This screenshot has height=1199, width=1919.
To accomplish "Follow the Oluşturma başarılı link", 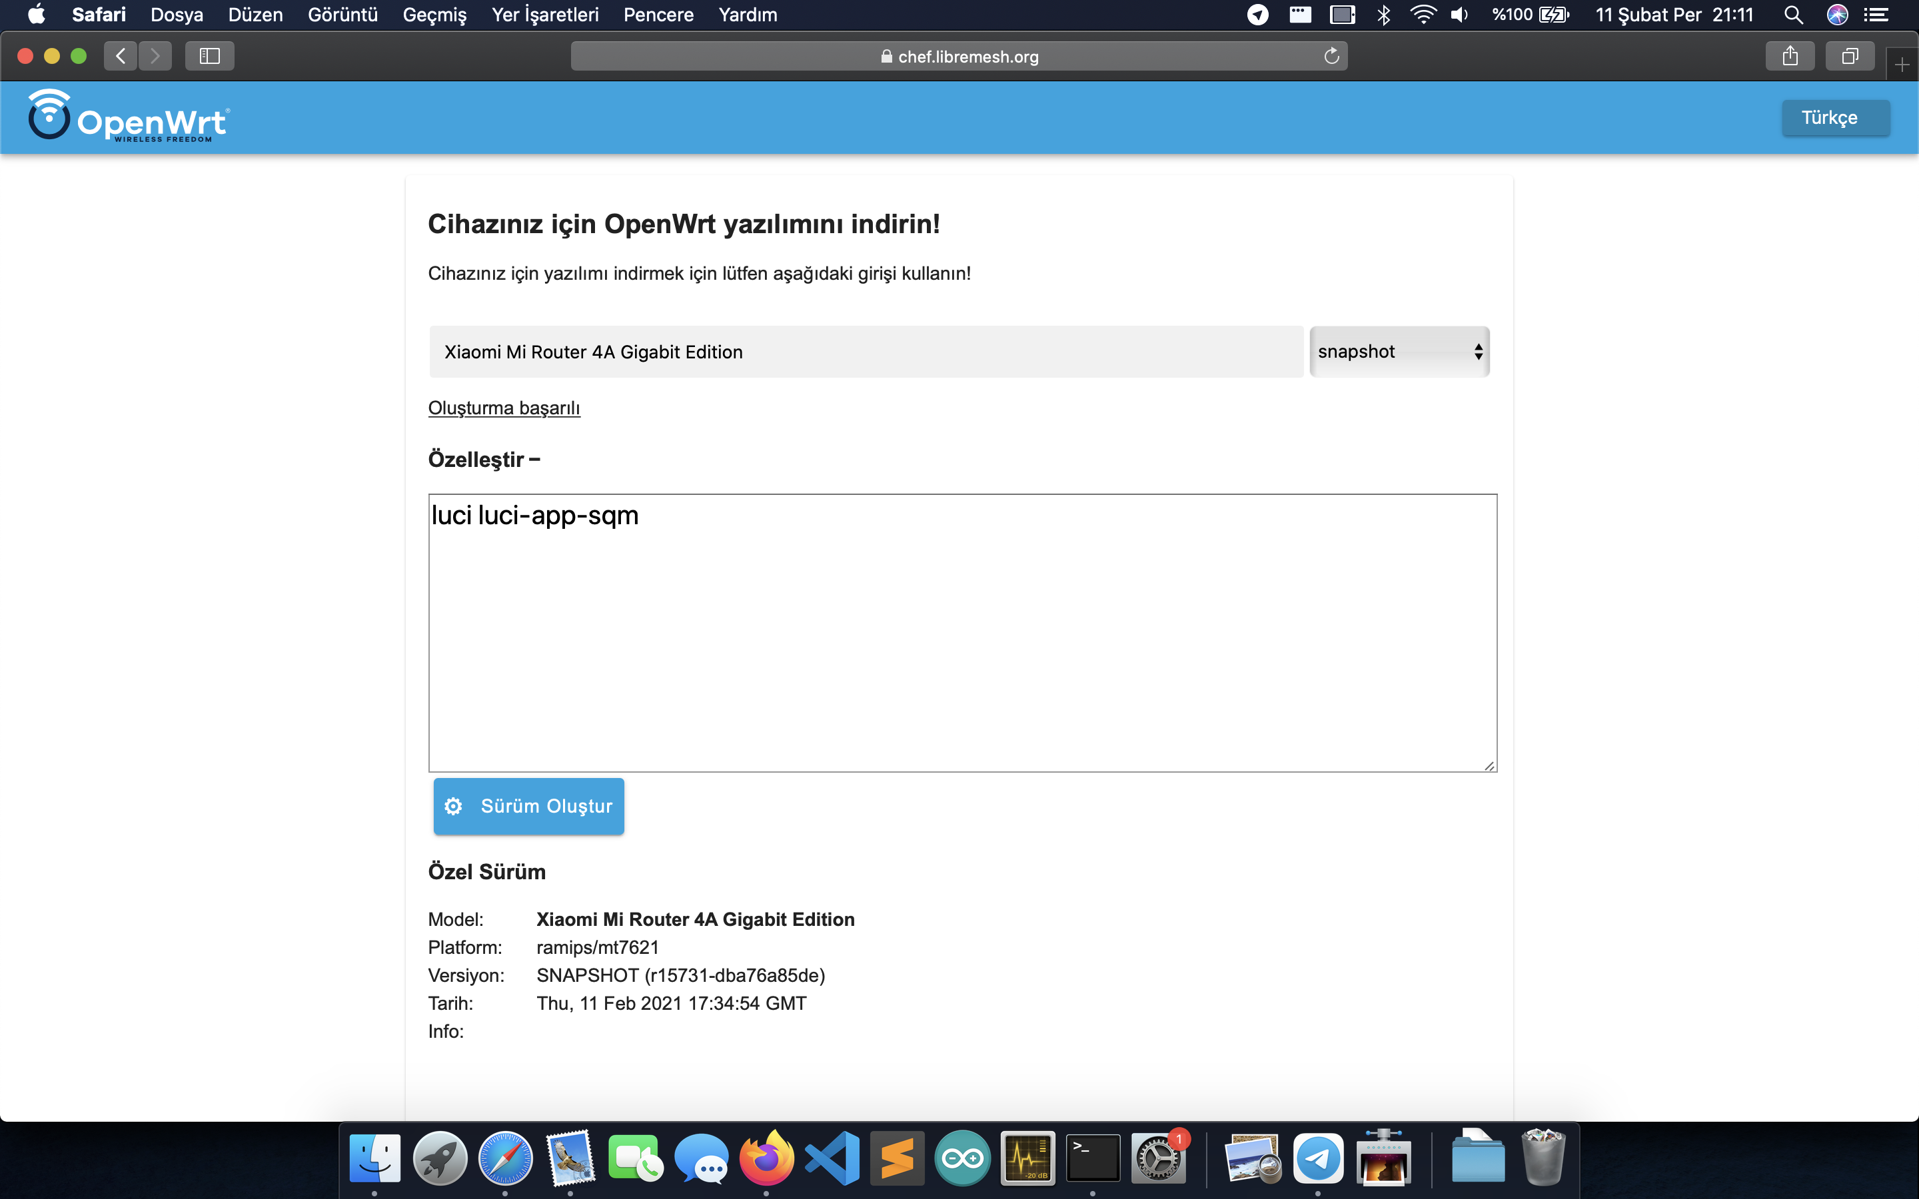I will point(504,408).
